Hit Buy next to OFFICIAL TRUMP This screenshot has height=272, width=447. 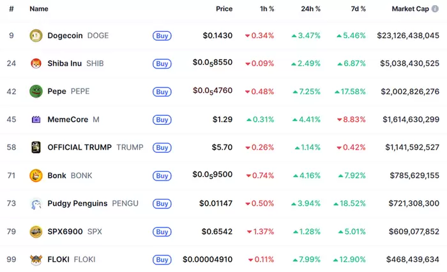click(x=162, y=148)
